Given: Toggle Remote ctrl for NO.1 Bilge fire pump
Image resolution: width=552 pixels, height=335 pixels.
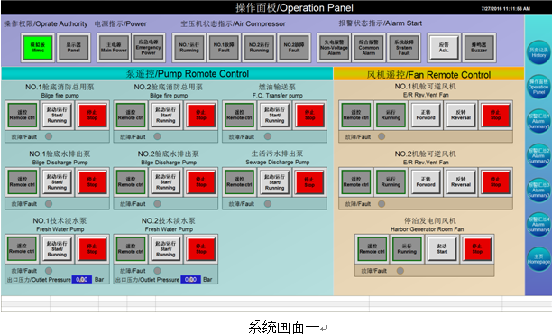Looking at the screenshot, I should [23, 115].
